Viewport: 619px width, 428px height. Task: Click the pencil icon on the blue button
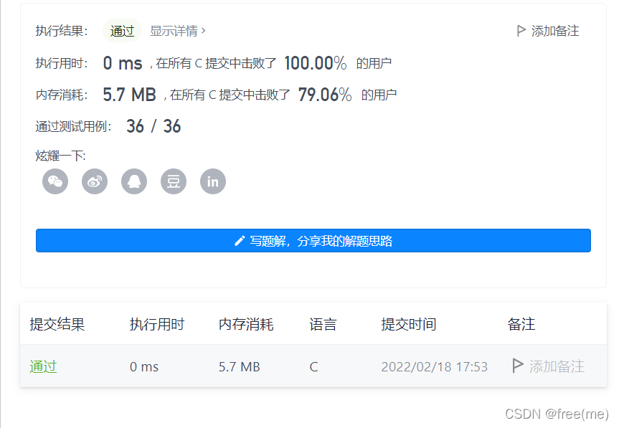240,241
